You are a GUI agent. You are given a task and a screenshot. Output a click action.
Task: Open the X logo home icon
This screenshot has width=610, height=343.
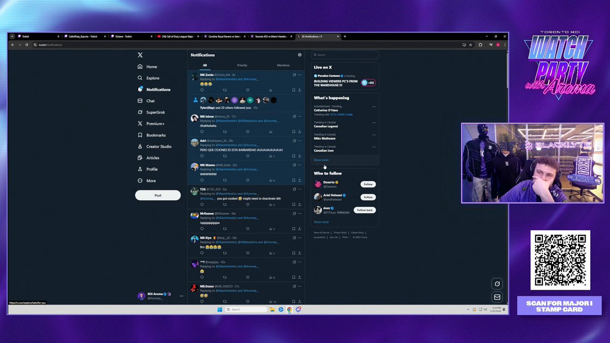pos(140,55)
